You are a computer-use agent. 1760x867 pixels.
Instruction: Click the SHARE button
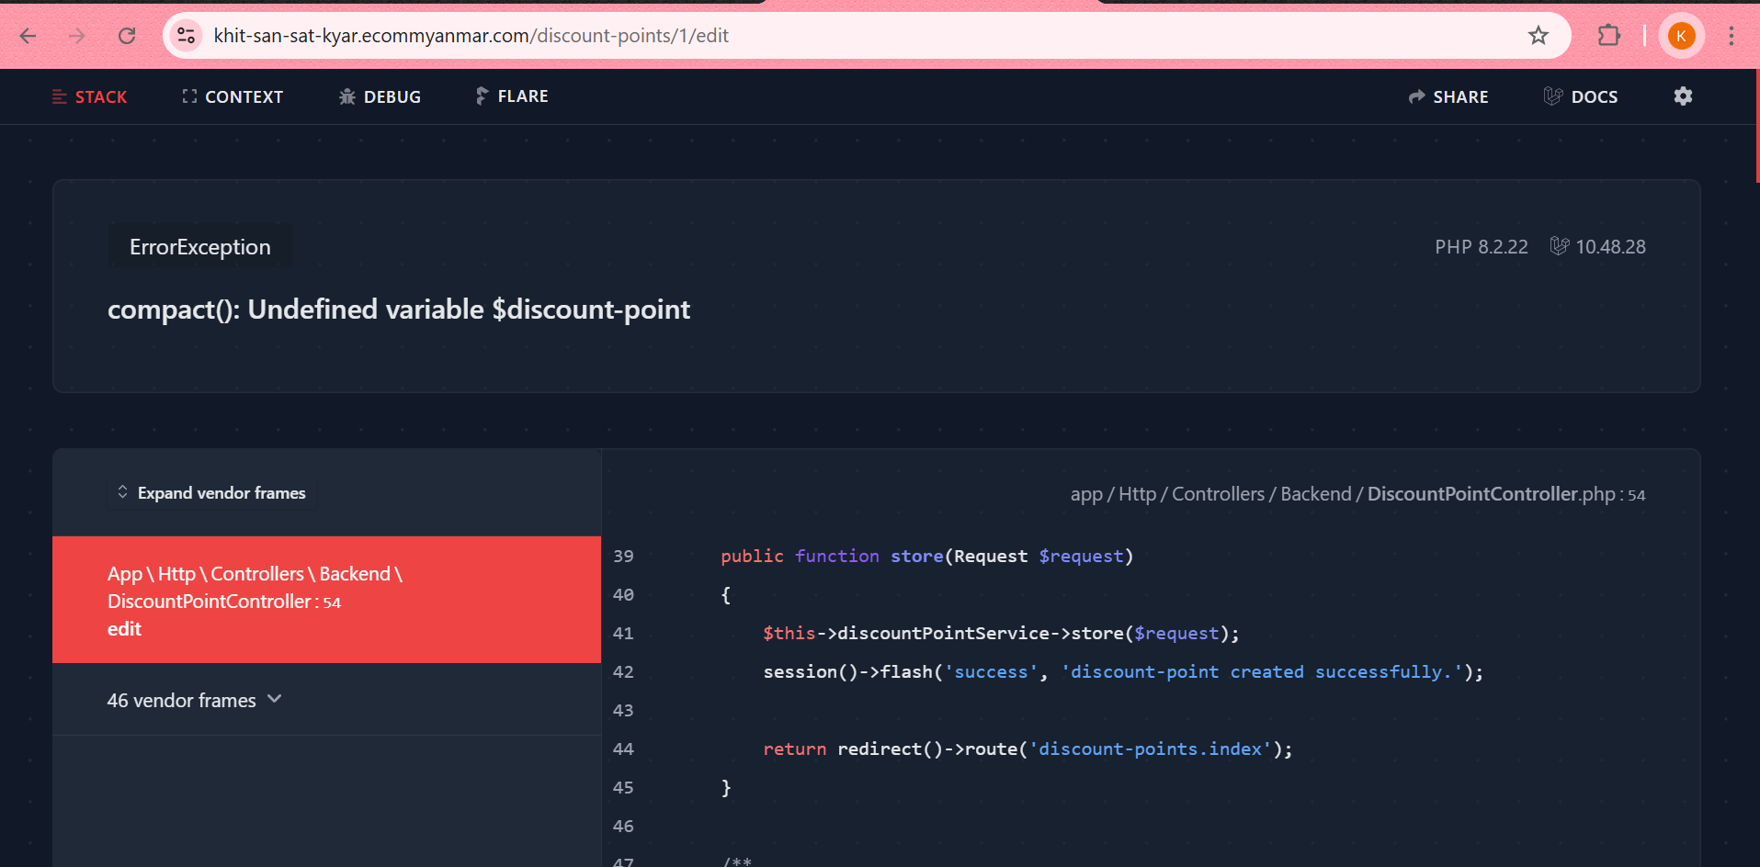[1448, 96]
